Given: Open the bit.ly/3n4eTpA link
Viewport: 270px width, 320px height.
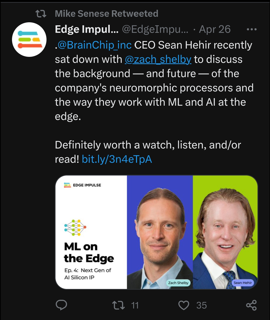Looking at the screenshot, I should pyautogui.click(x=117, y=159).
